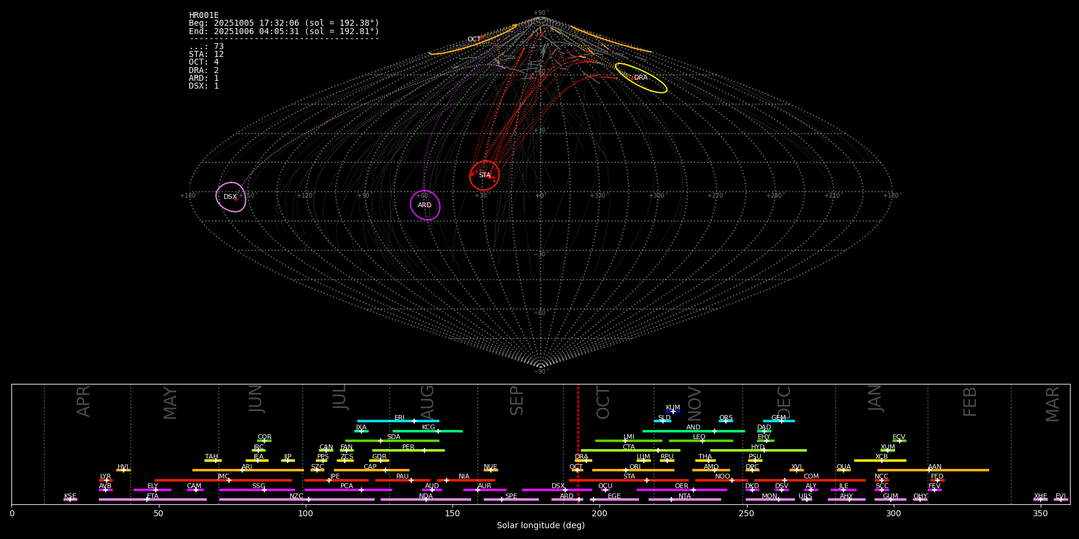Select the pink DSX radiant circle
Screen dimensions: 1079x539
pos(231,196)
